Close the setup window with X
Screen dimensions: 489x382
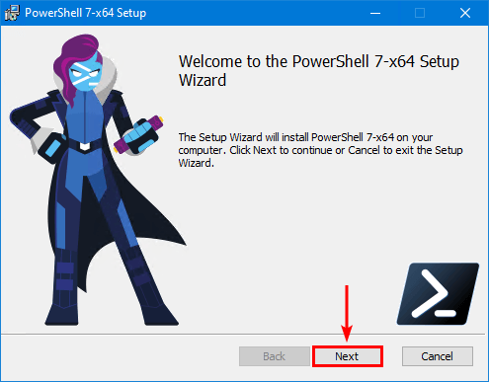[465, 13]
